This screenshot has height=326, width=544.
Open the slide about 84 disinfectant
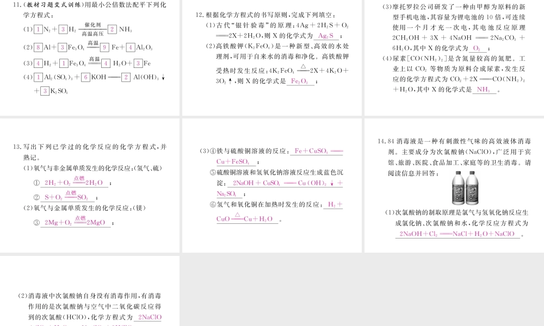coord(454,186)
